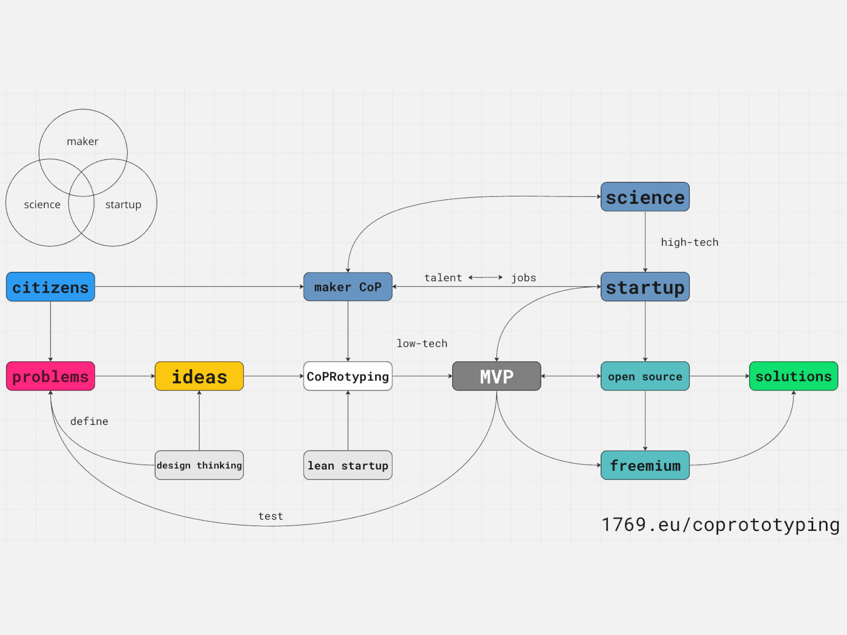Open the 1769.eu/coprototyping link text
The width and height of the screenshot is (847, 635).
720,524
